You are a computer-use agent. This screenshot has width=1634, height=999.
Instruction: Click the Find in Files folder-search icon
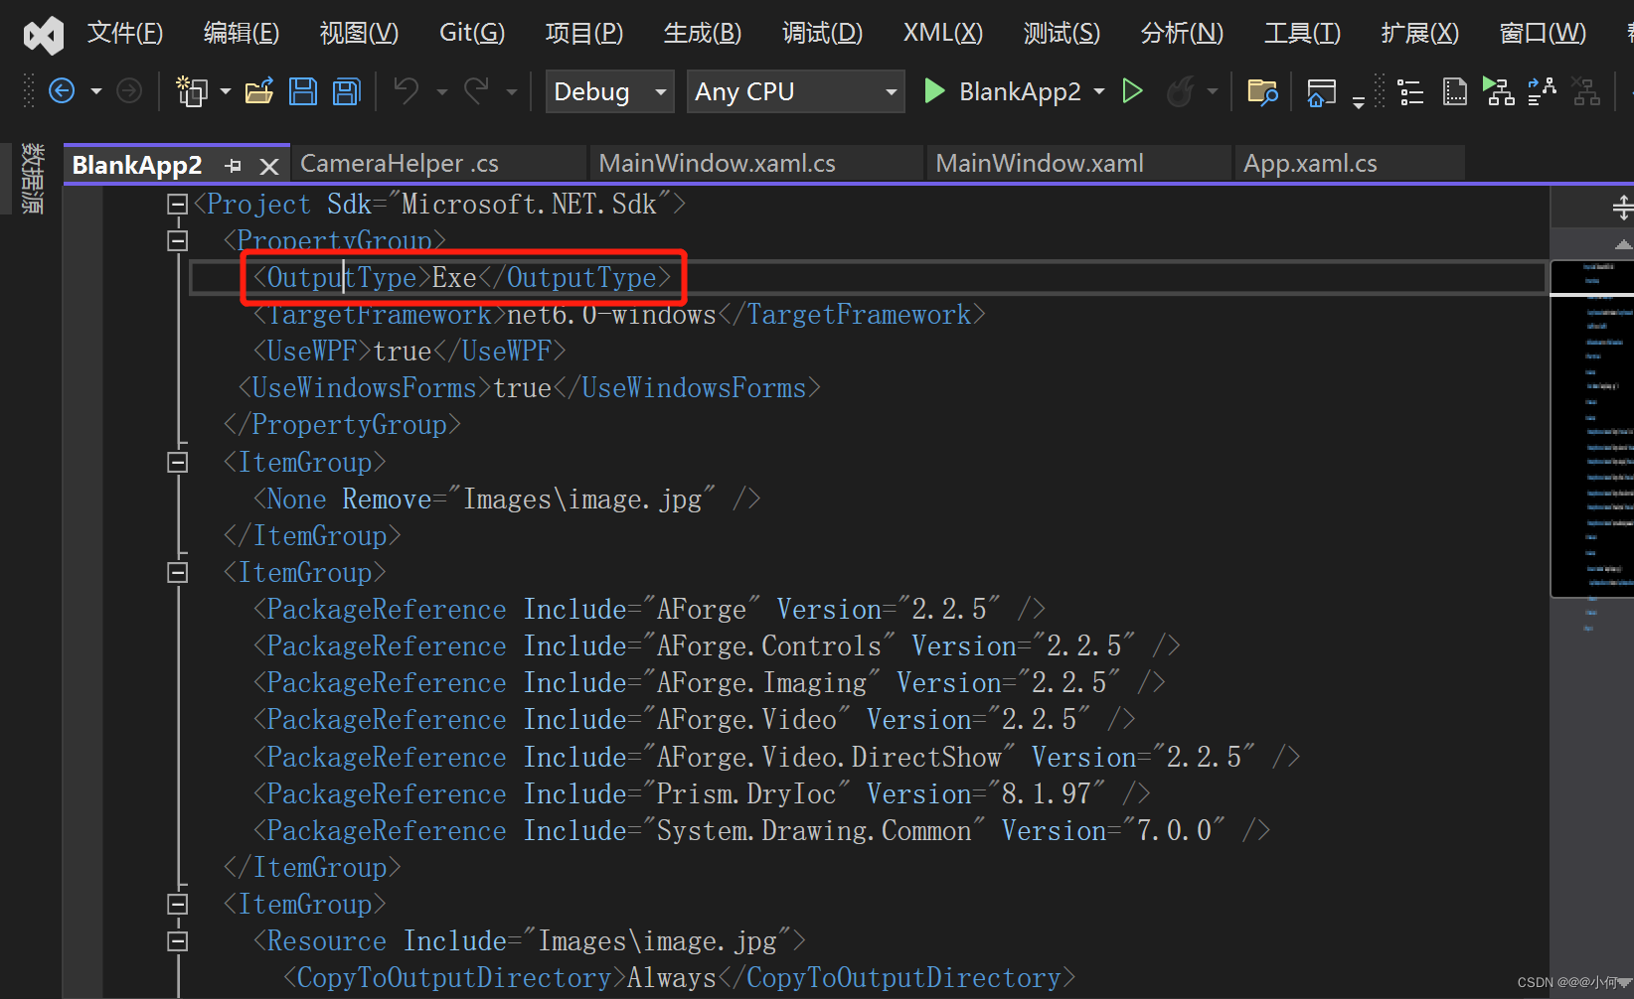[1262, 92]
